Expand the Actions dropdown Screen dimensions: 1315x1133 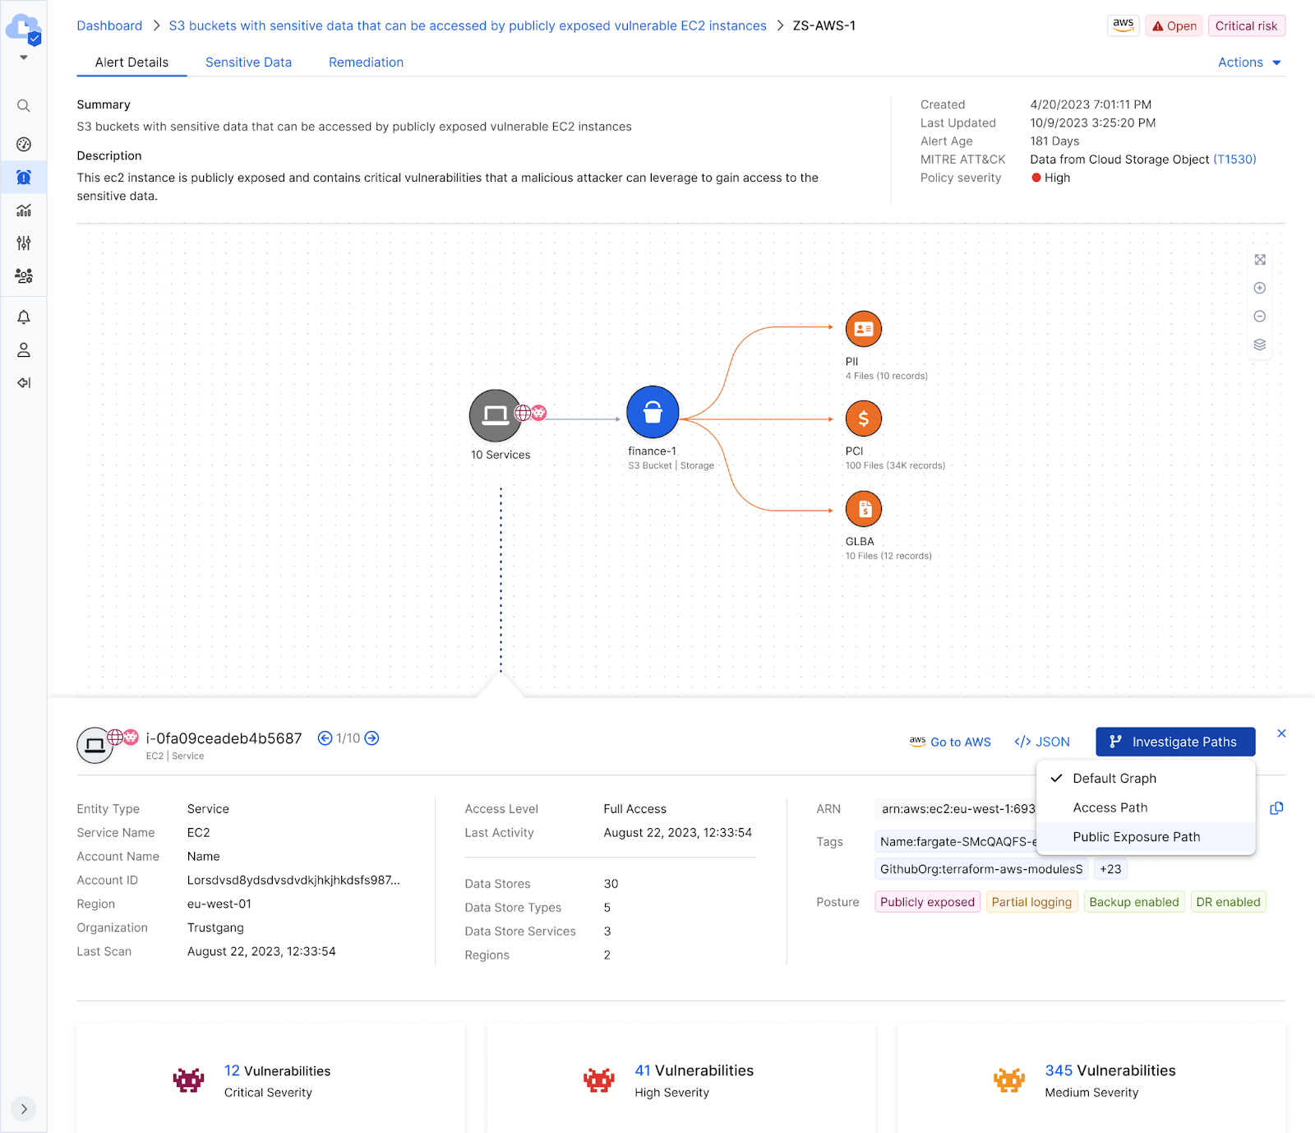1249,62
